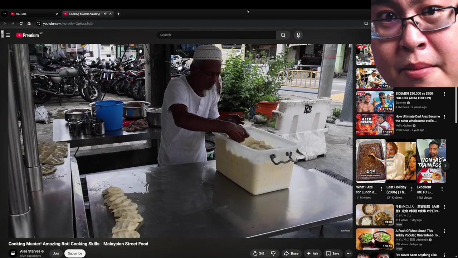
Task: Open the Sidemen $20,000 vs $200 thumbnail
Action: [375, 102]
